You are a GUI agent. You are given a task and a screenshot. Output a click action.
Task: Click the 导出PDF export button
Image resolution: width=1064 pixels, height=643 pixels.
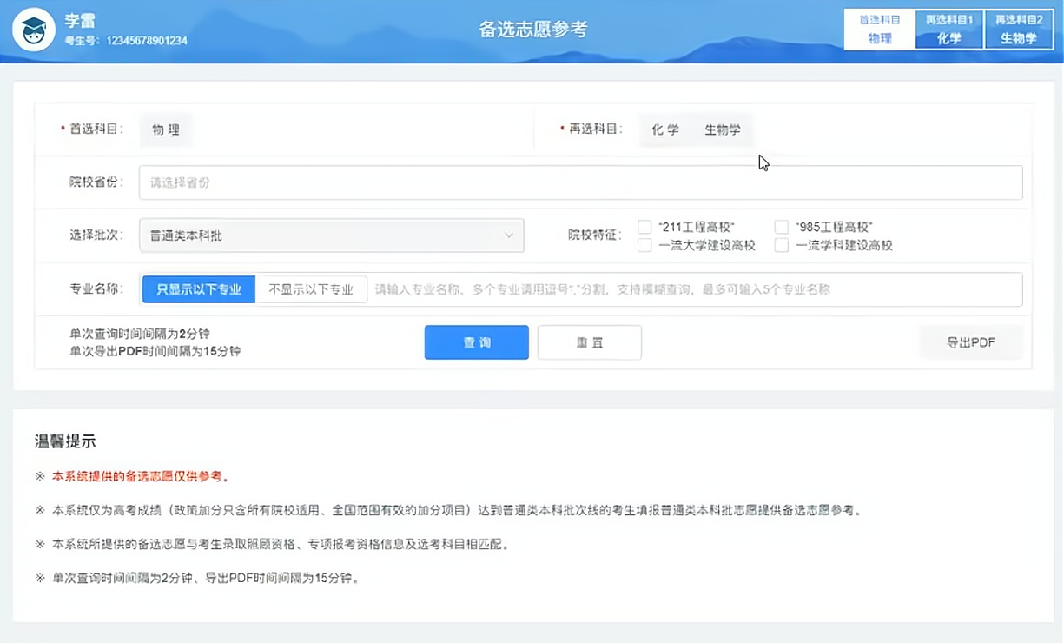click(970, 341)
